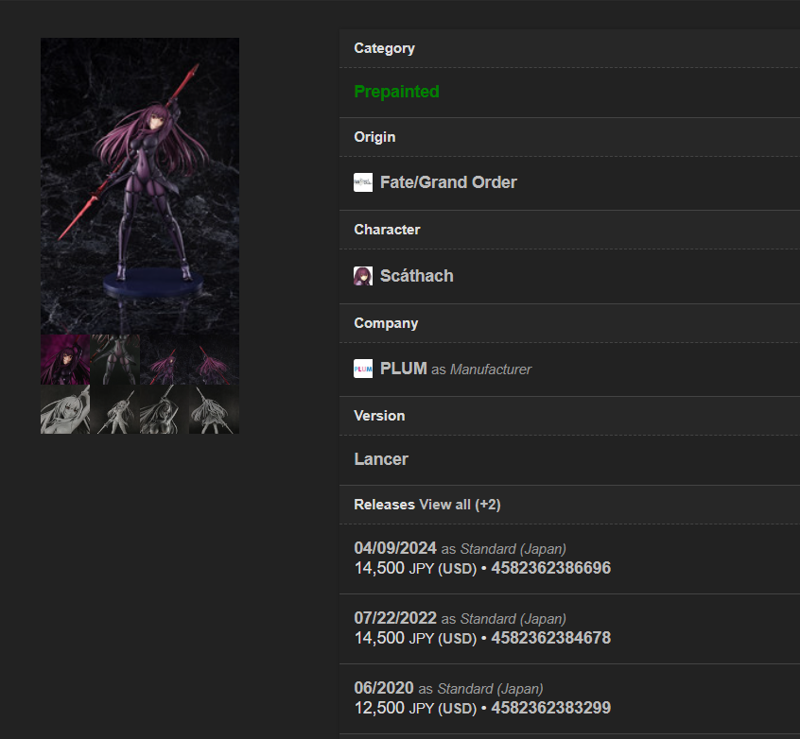Viewport: 800px width, 739px height.
Task: Click the Releases header label
Action: pyautogui.click(x=384, y=505)
